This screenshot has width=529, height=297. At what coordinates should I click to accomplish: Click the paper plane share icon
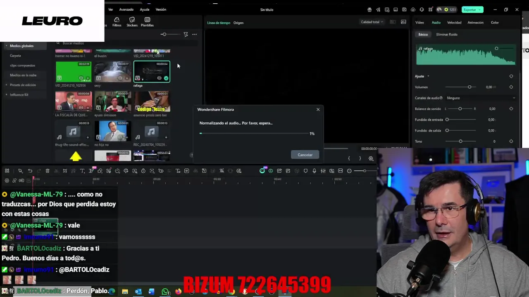pyautogui.click(x=378, y=9)
